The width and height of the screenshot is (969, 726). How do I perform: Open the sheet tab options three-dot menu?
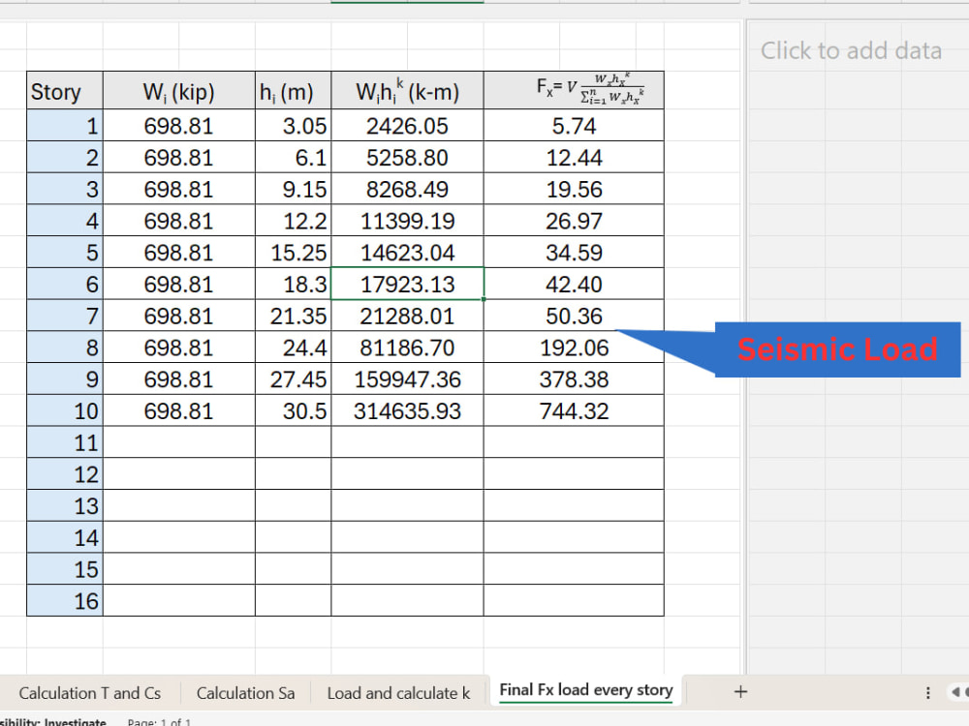pos(927,693)
